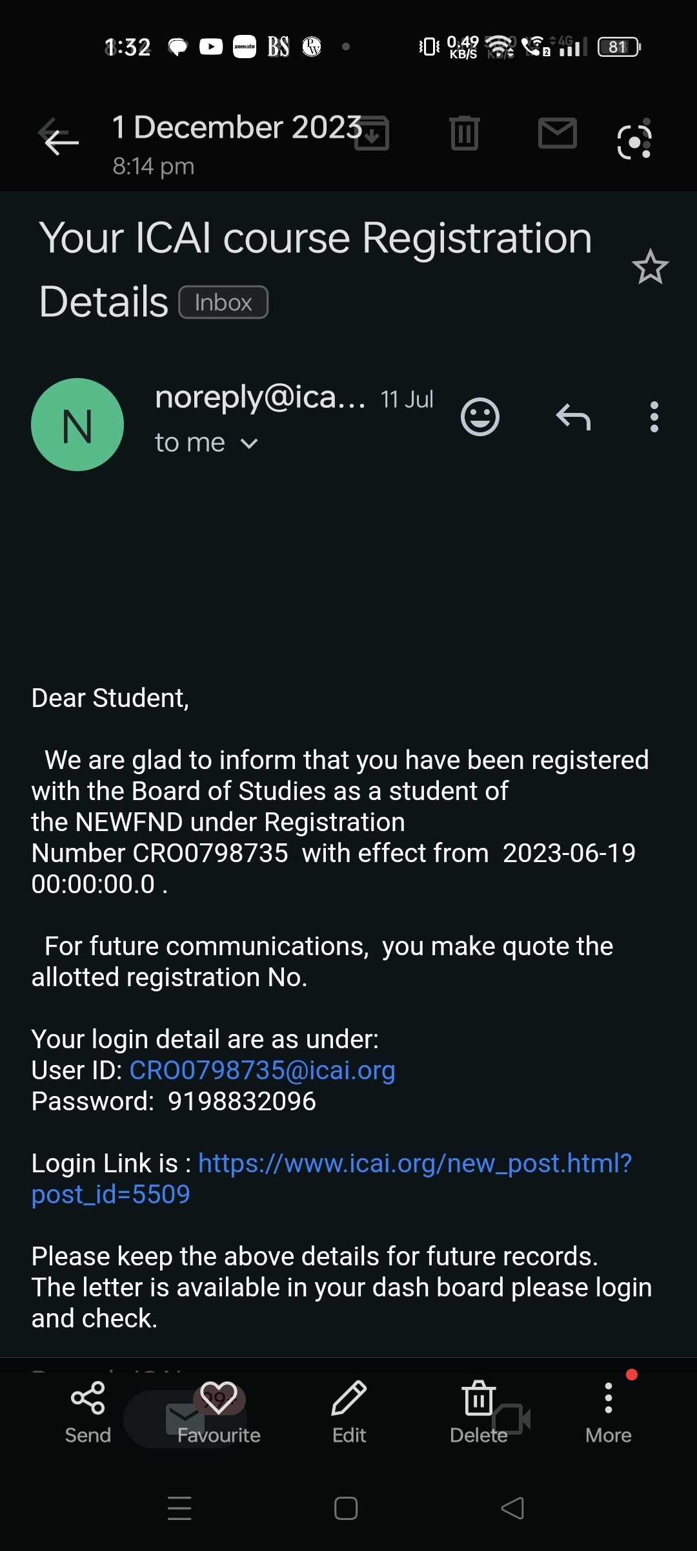Edit the screenshot with pencil icon

[349, 1412]
